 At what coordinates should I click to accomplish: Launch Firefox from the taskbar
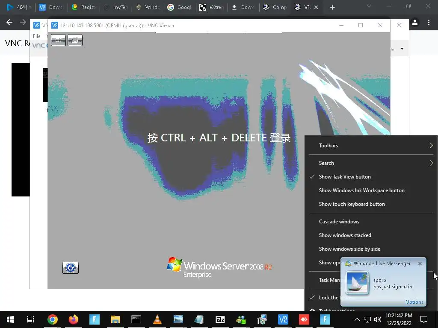point(74,319)
